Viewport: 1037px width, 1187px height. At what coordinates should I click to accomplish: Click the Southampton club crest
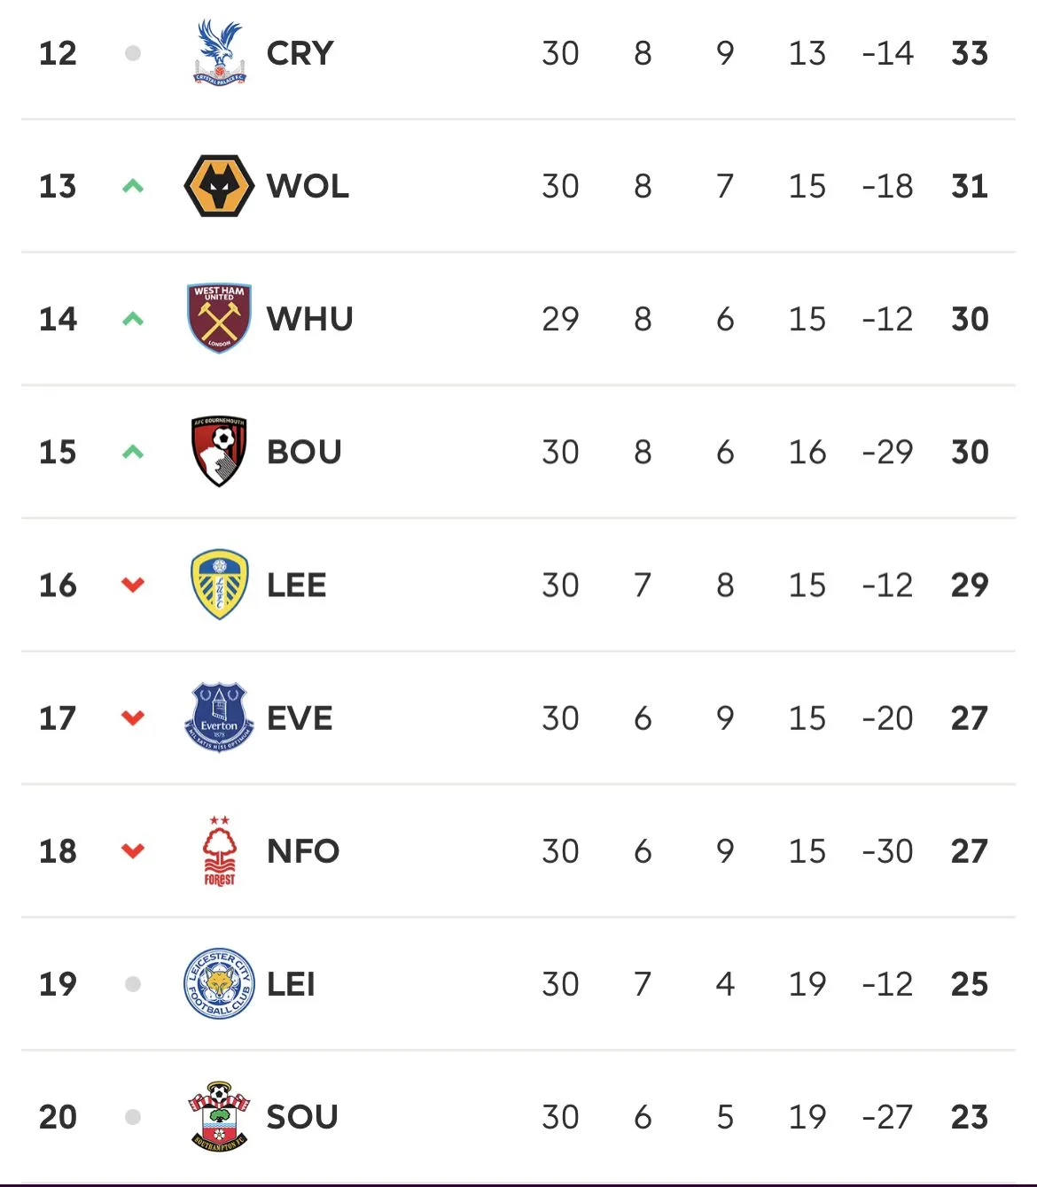click(x=219, y=1117)
